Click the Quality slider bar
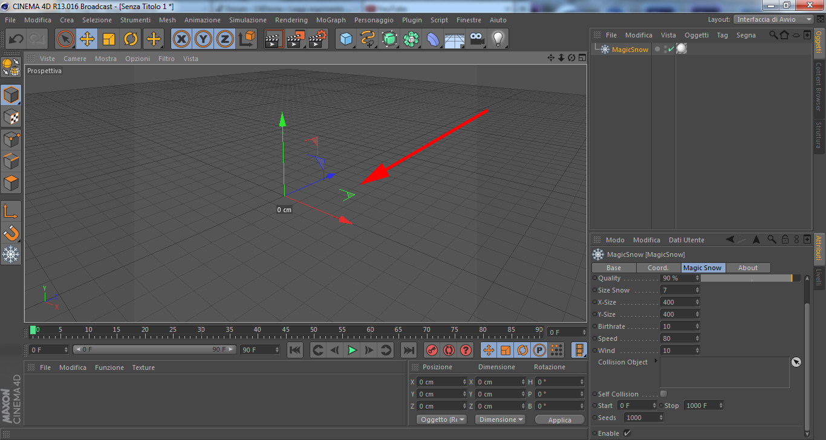826x440 pixels. (x=750, y=278)
